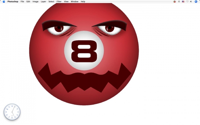The height and width of the screenshot is (125, 200).
Task: Open the Apple menu
Action: click(4, 2)
